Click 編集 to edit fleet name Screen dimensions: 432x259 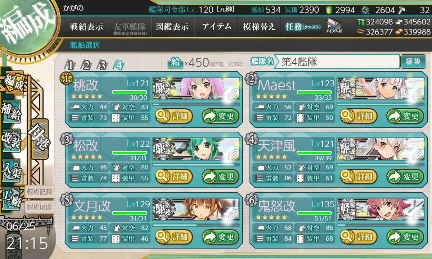tap(413, 62)
